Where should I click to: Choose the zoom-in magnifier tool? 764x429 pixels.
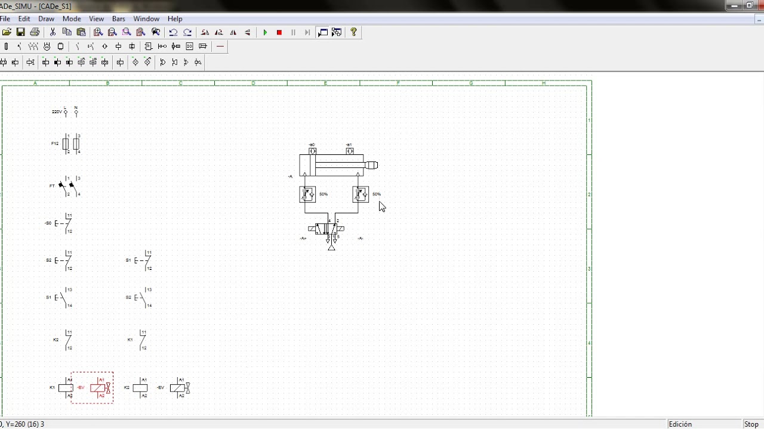(x=98, y=32)
